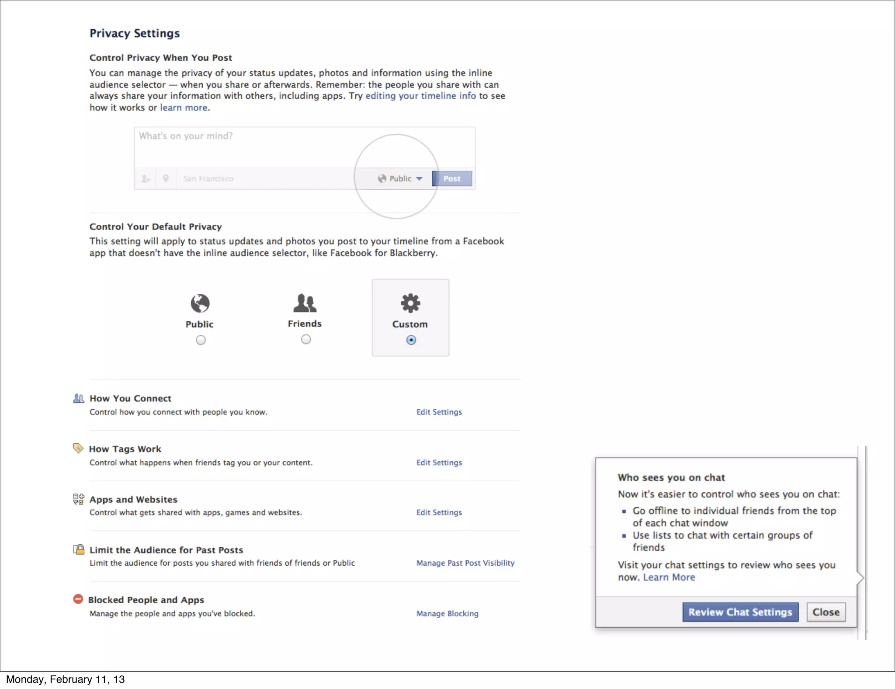895x689 pixels.
Task: Click the Friends silhouettes icon
Action: point(305,303)
